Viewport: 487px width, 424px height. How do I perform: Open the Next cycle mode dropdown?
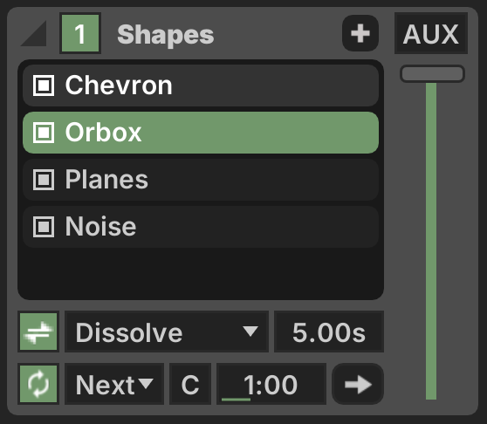(114, 384)
